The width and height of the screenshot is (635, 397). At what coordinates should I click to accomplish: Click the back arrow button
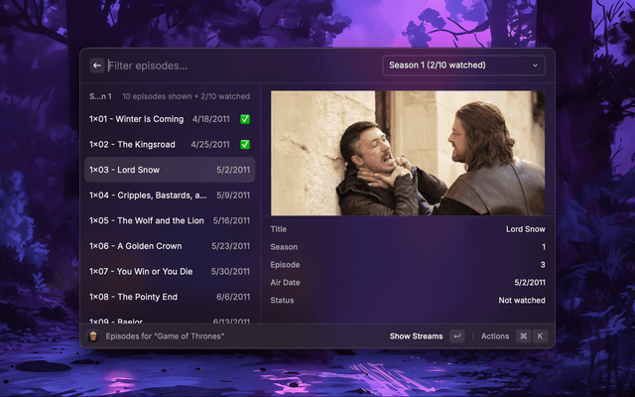pos(97,66)
